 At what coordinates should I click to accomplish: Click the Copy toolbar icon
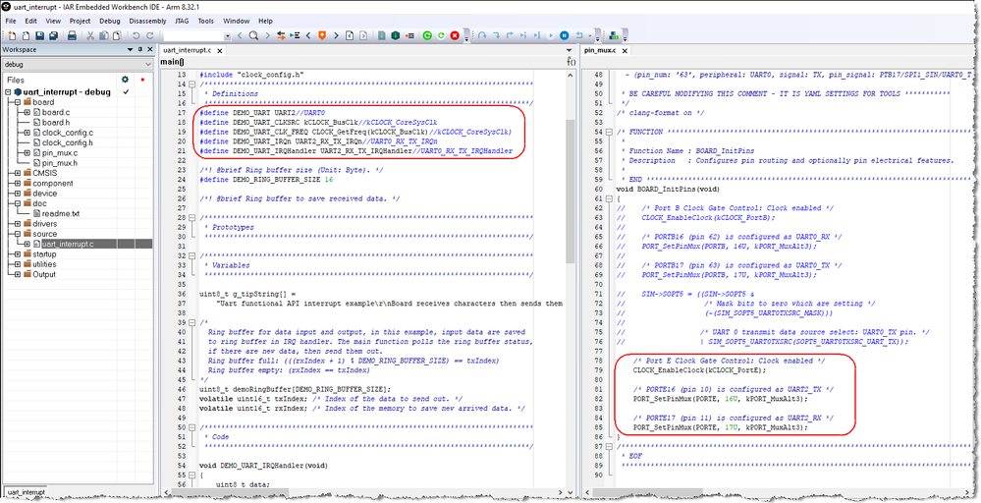(104, 35)
